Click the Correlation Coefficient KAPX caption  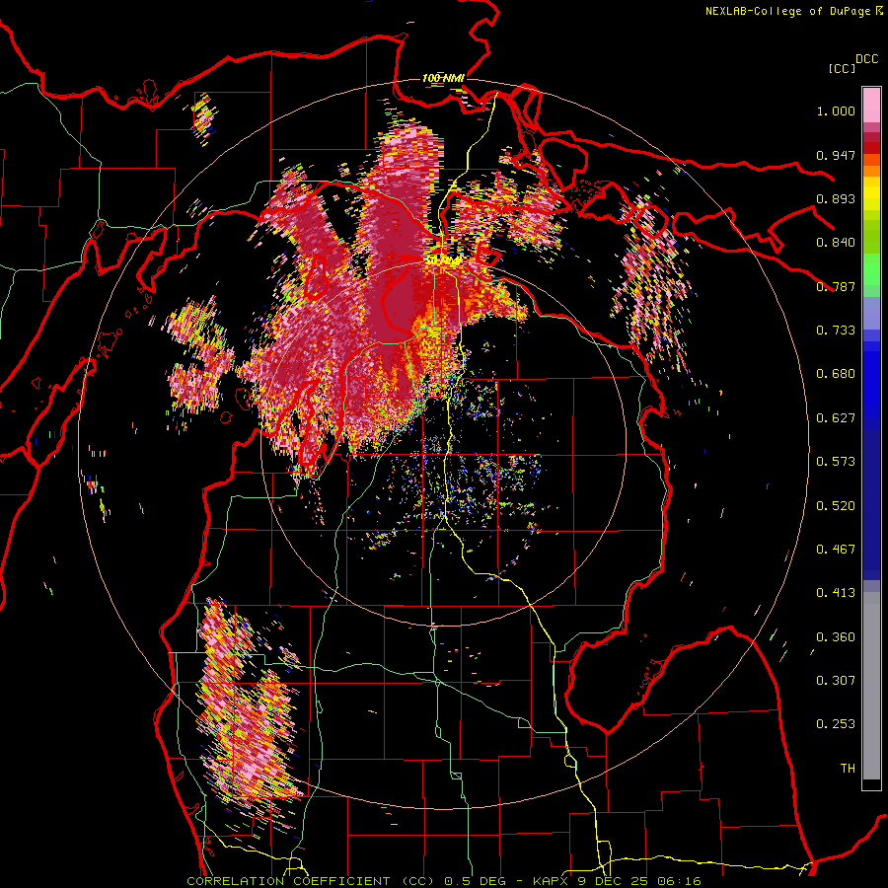(443, 881)
